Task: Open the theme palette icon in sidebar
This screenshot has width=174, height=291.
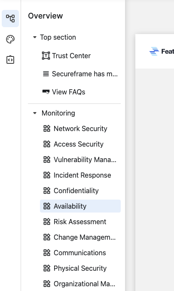Action: coord(10,39)
